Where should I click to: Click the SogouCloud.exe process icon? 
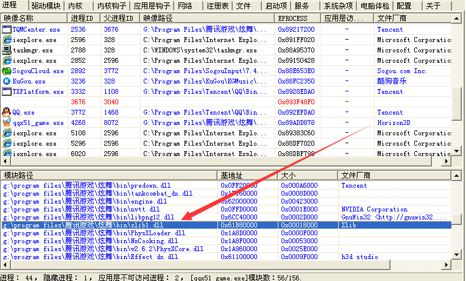pyautogui.click(x=7, y=71)
